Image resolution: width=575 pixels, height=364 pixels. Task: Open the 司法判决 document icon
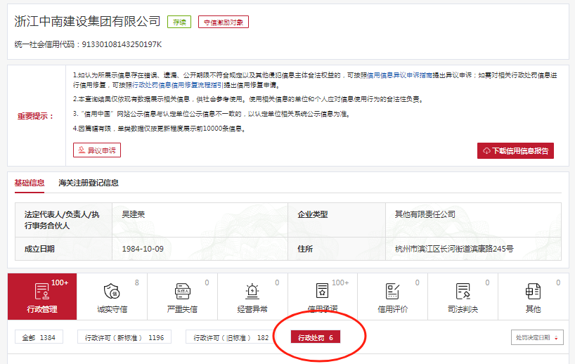coord(463,292)
